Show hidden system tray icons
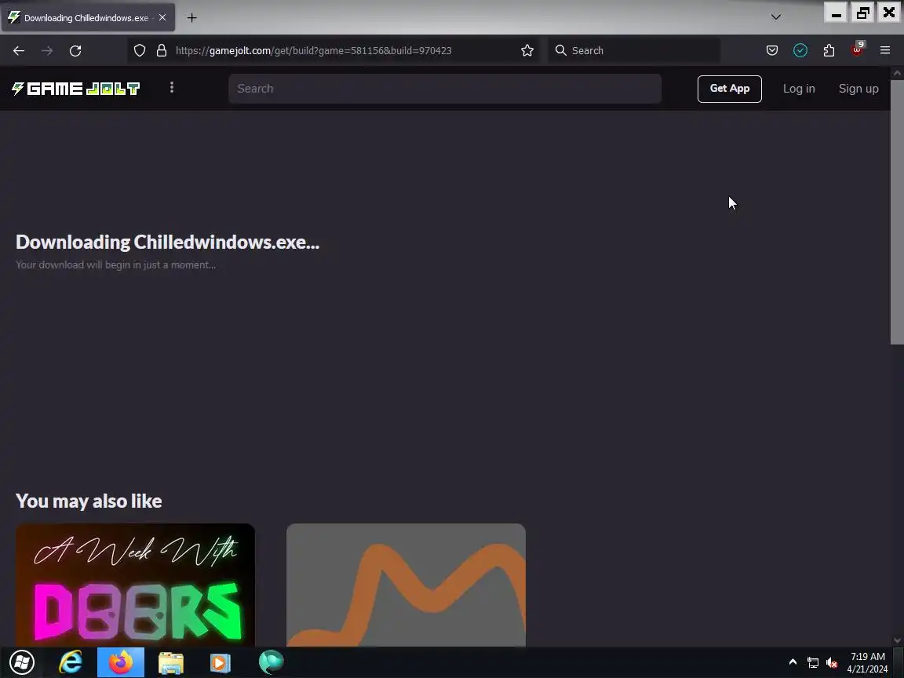The height and width of the screenshot is (678, 904). coord(793,662)
